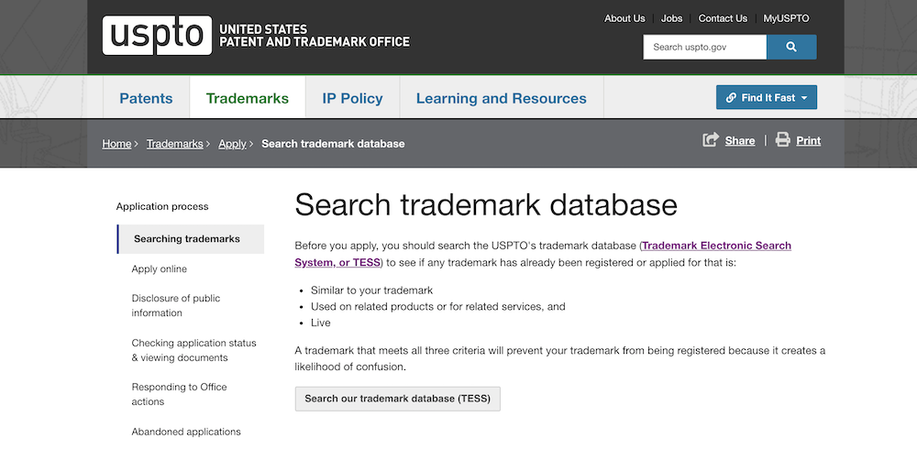Viewport: 917px width, 449px height.
Task: Click the Used on related products bullet
Action: point(437,306)
